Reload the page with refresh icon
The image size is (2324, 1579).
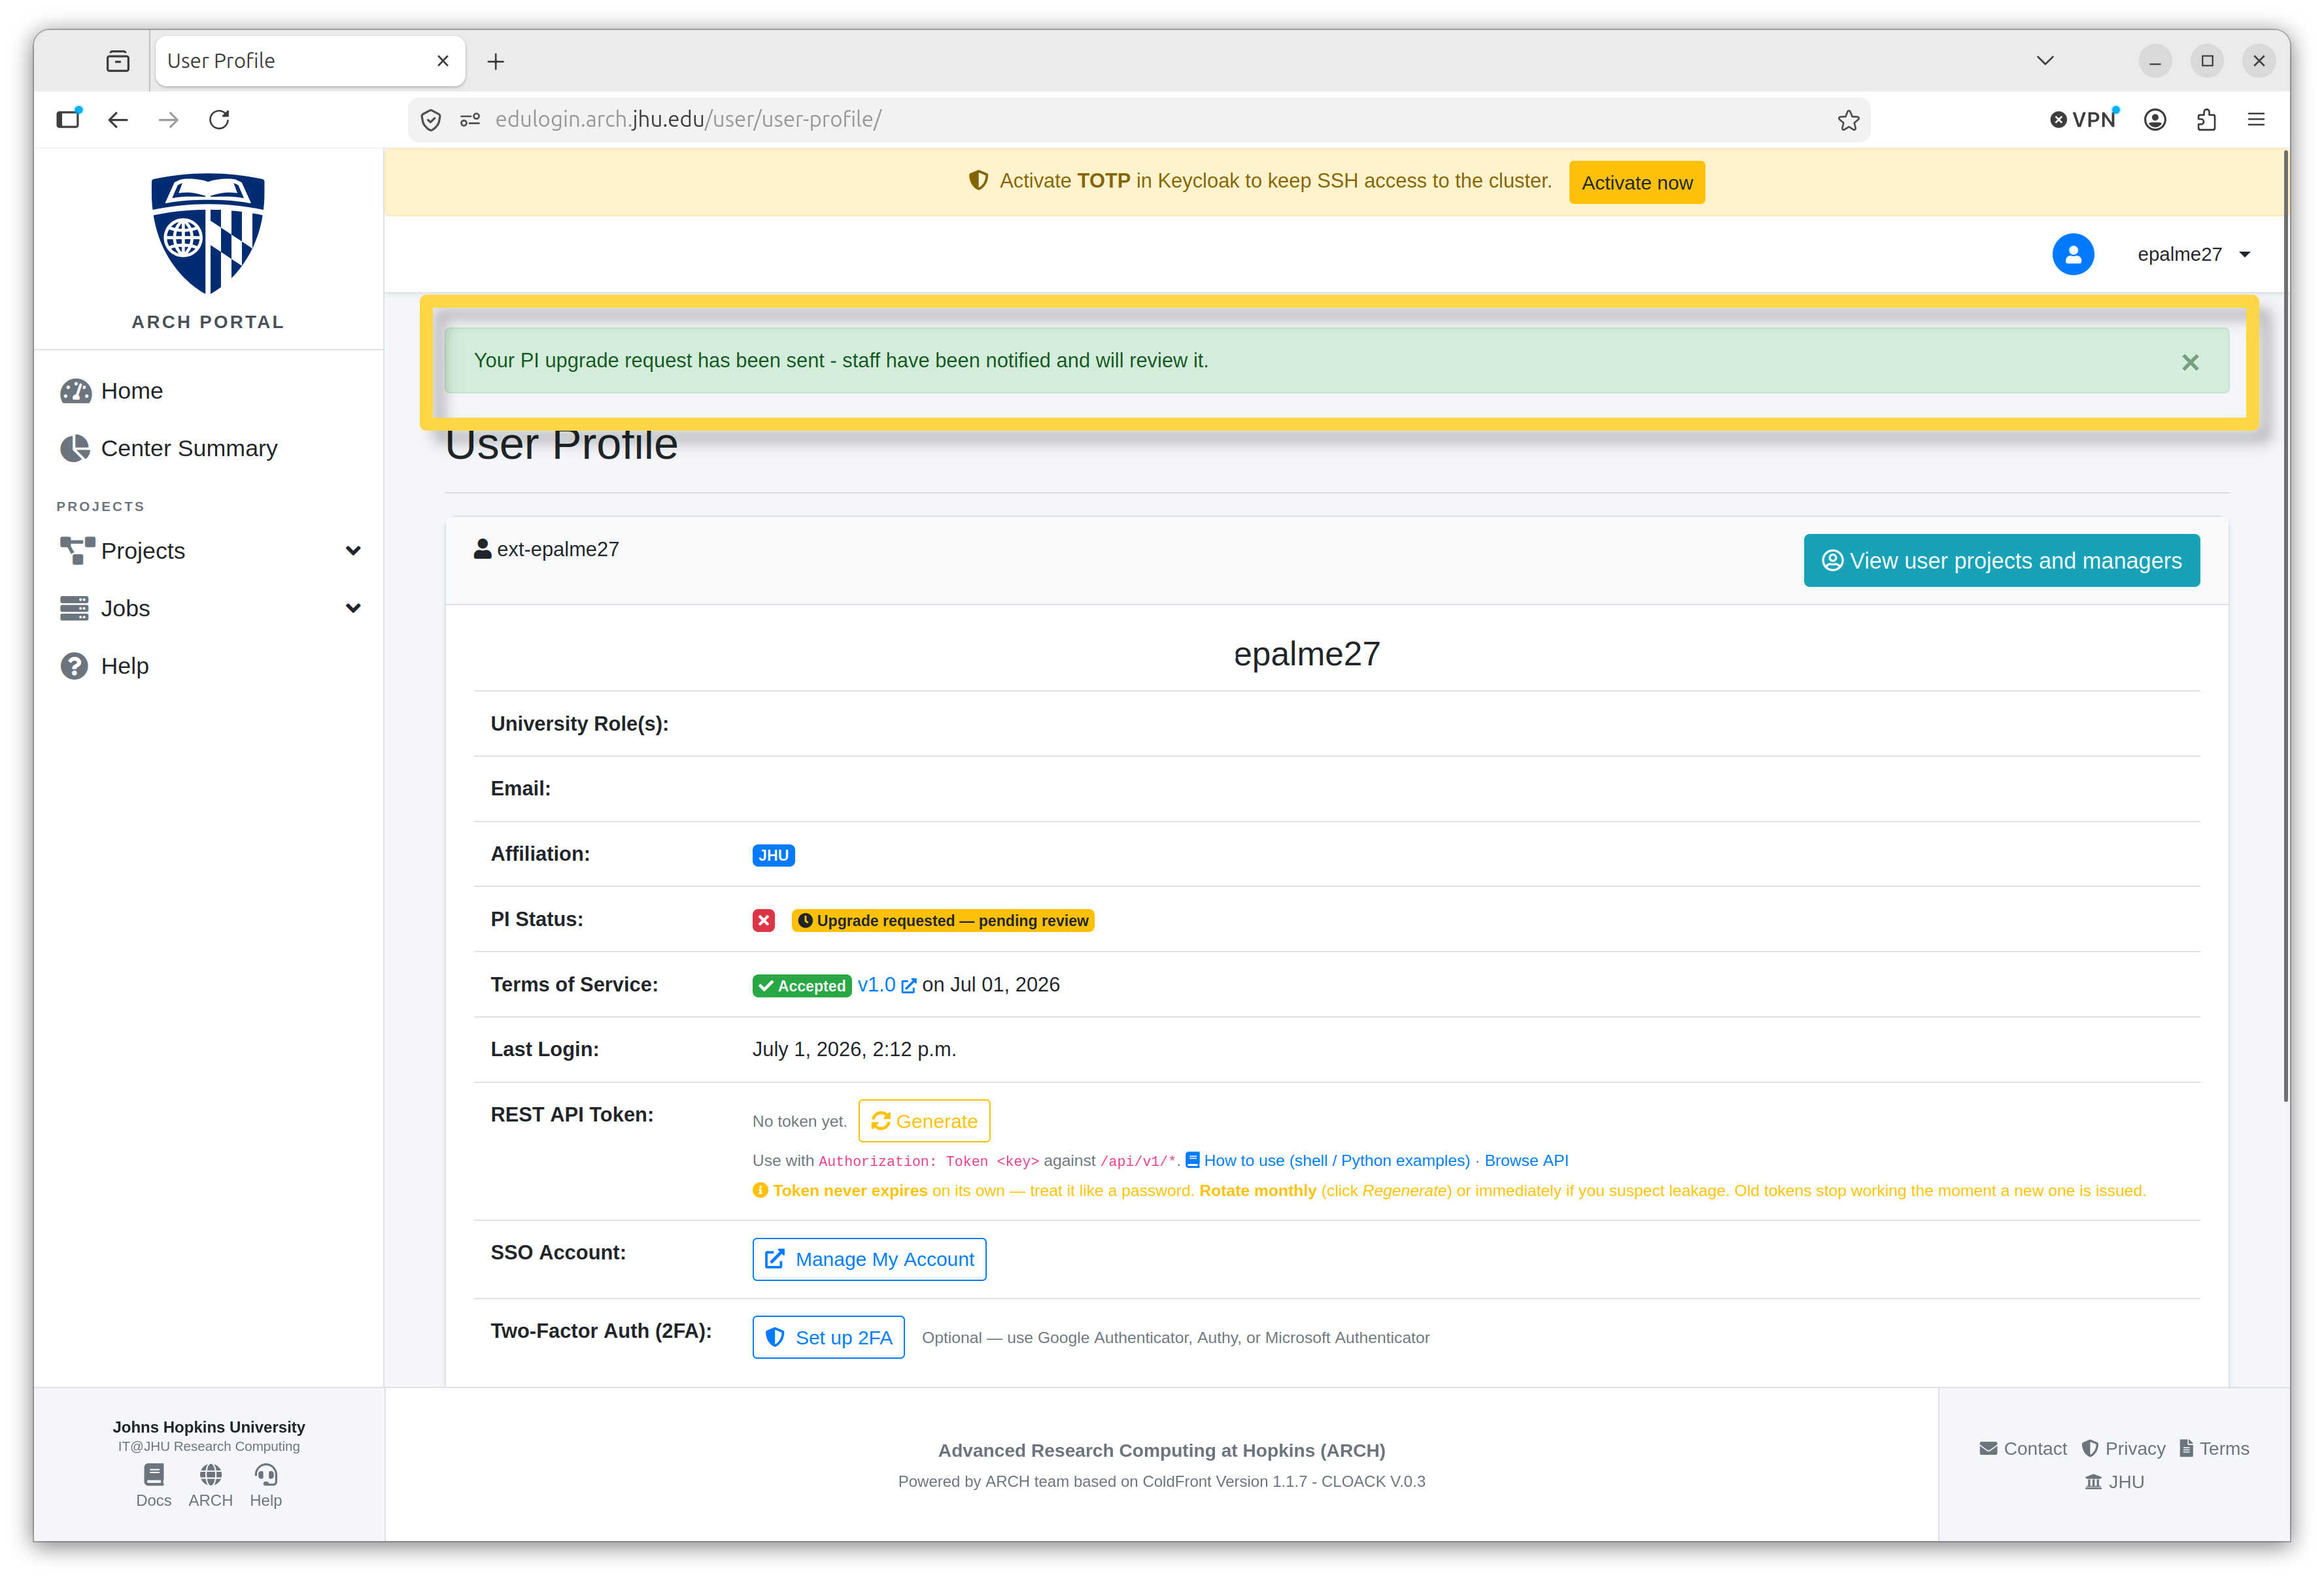219,120
